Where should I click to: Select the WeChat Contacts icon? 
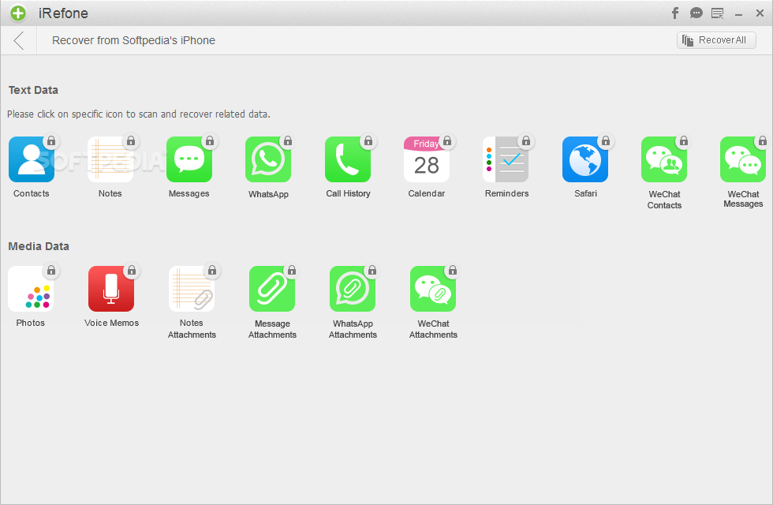tap(664, 159)
